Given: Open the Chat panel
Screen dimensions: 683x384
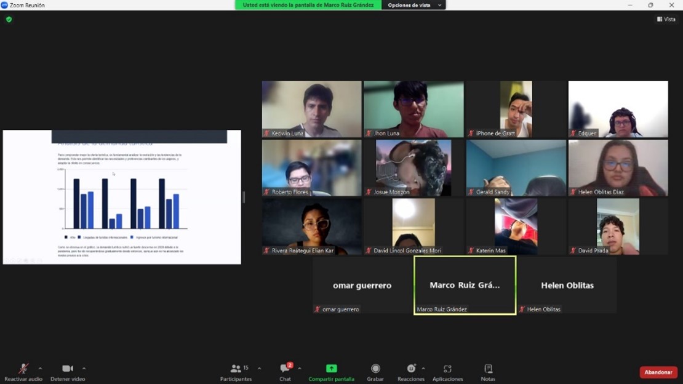Looking at the screenshot, I should pos(285,372).
